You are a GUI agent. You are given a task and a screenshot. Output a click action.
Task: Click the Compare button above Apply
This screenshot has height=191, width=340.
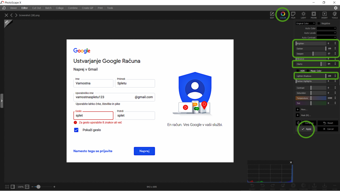tap(309, 123)
